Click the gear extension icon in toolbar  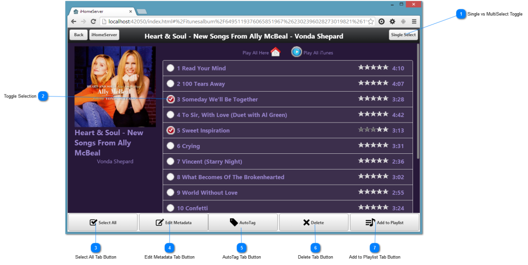(x=392, y=22)
